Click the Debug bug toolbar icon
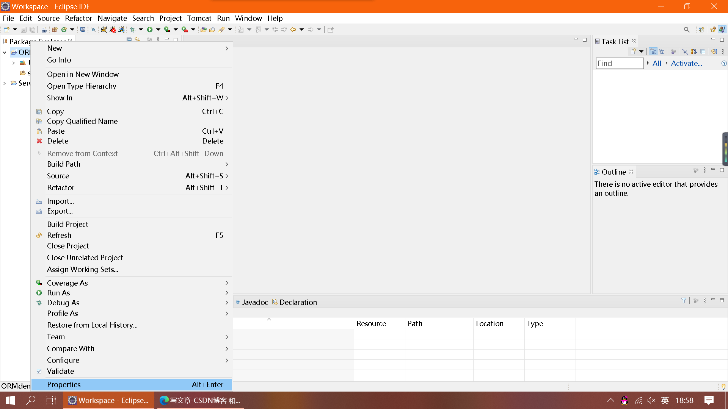Viewport: 728px width, 409px height. (132, 30)
